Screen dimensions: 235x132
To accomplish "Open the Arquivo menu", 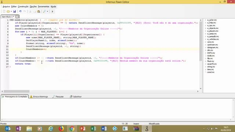I will click(x=6, y=7).
